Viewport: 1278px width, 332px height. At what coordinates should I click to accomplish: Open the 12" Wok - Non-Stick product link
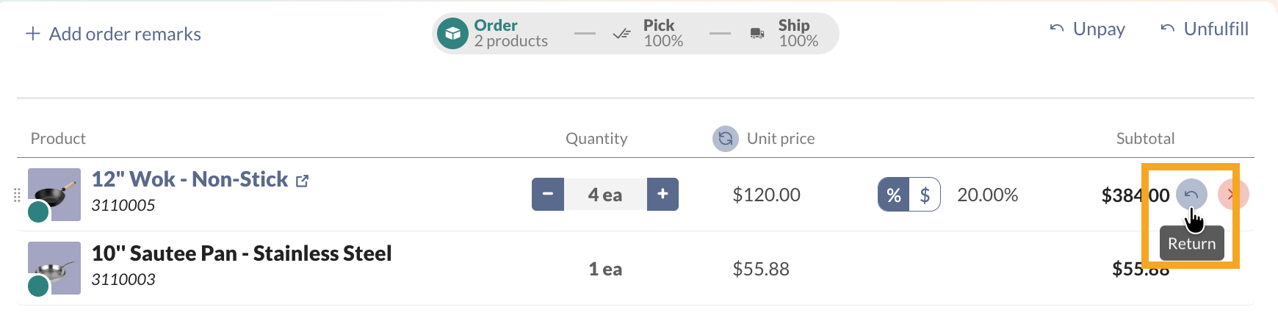pyautogui.click(x=189, y=179)
